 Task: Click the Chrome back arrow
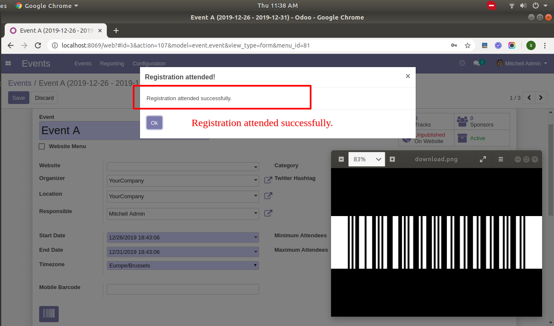11,45
